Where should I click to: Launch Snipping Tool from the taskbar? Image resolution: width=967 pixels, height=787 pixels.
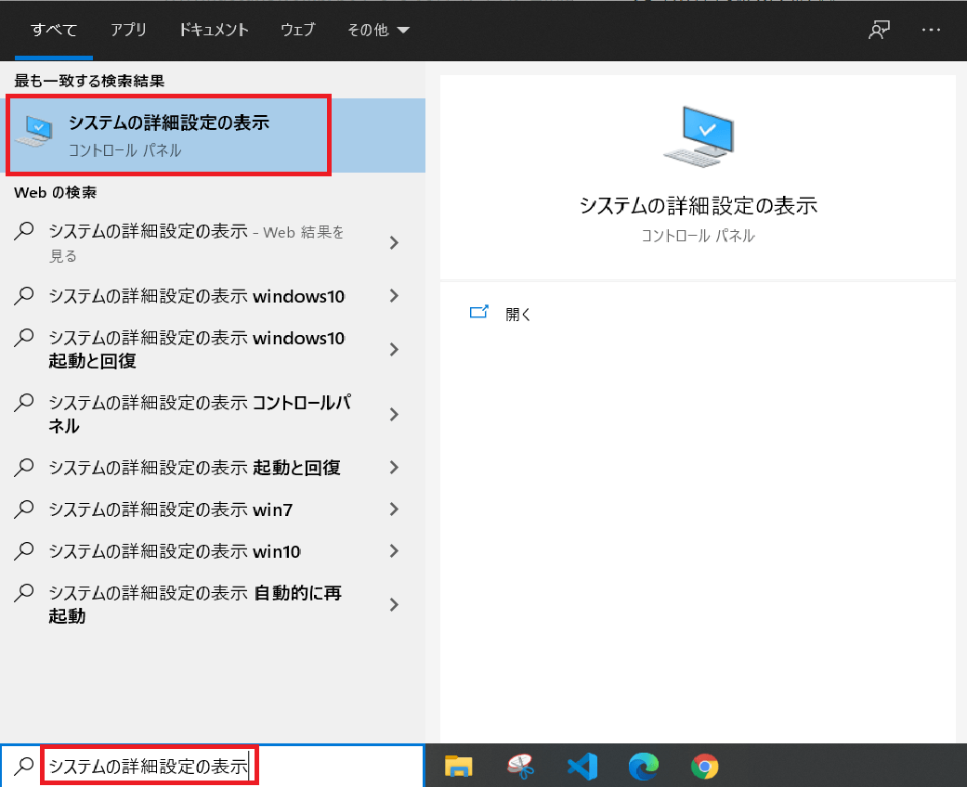pyautogui.click(x=520, y=767)
